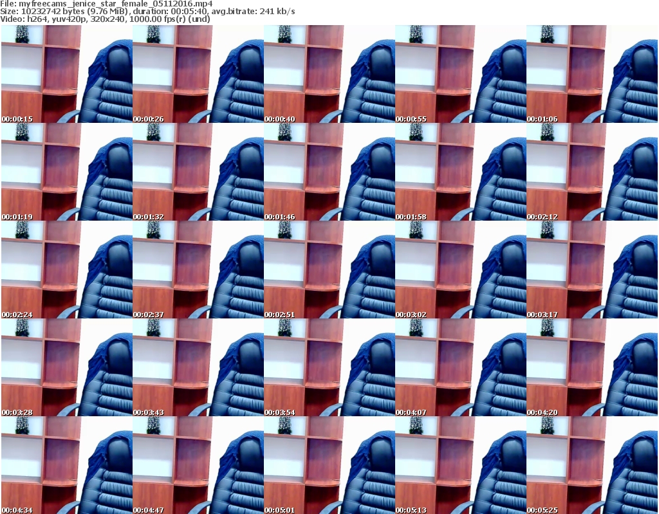This screenshot has width=659, height=514.
Task: Open the frame at 00:04:47
Action: coord(198,465)
